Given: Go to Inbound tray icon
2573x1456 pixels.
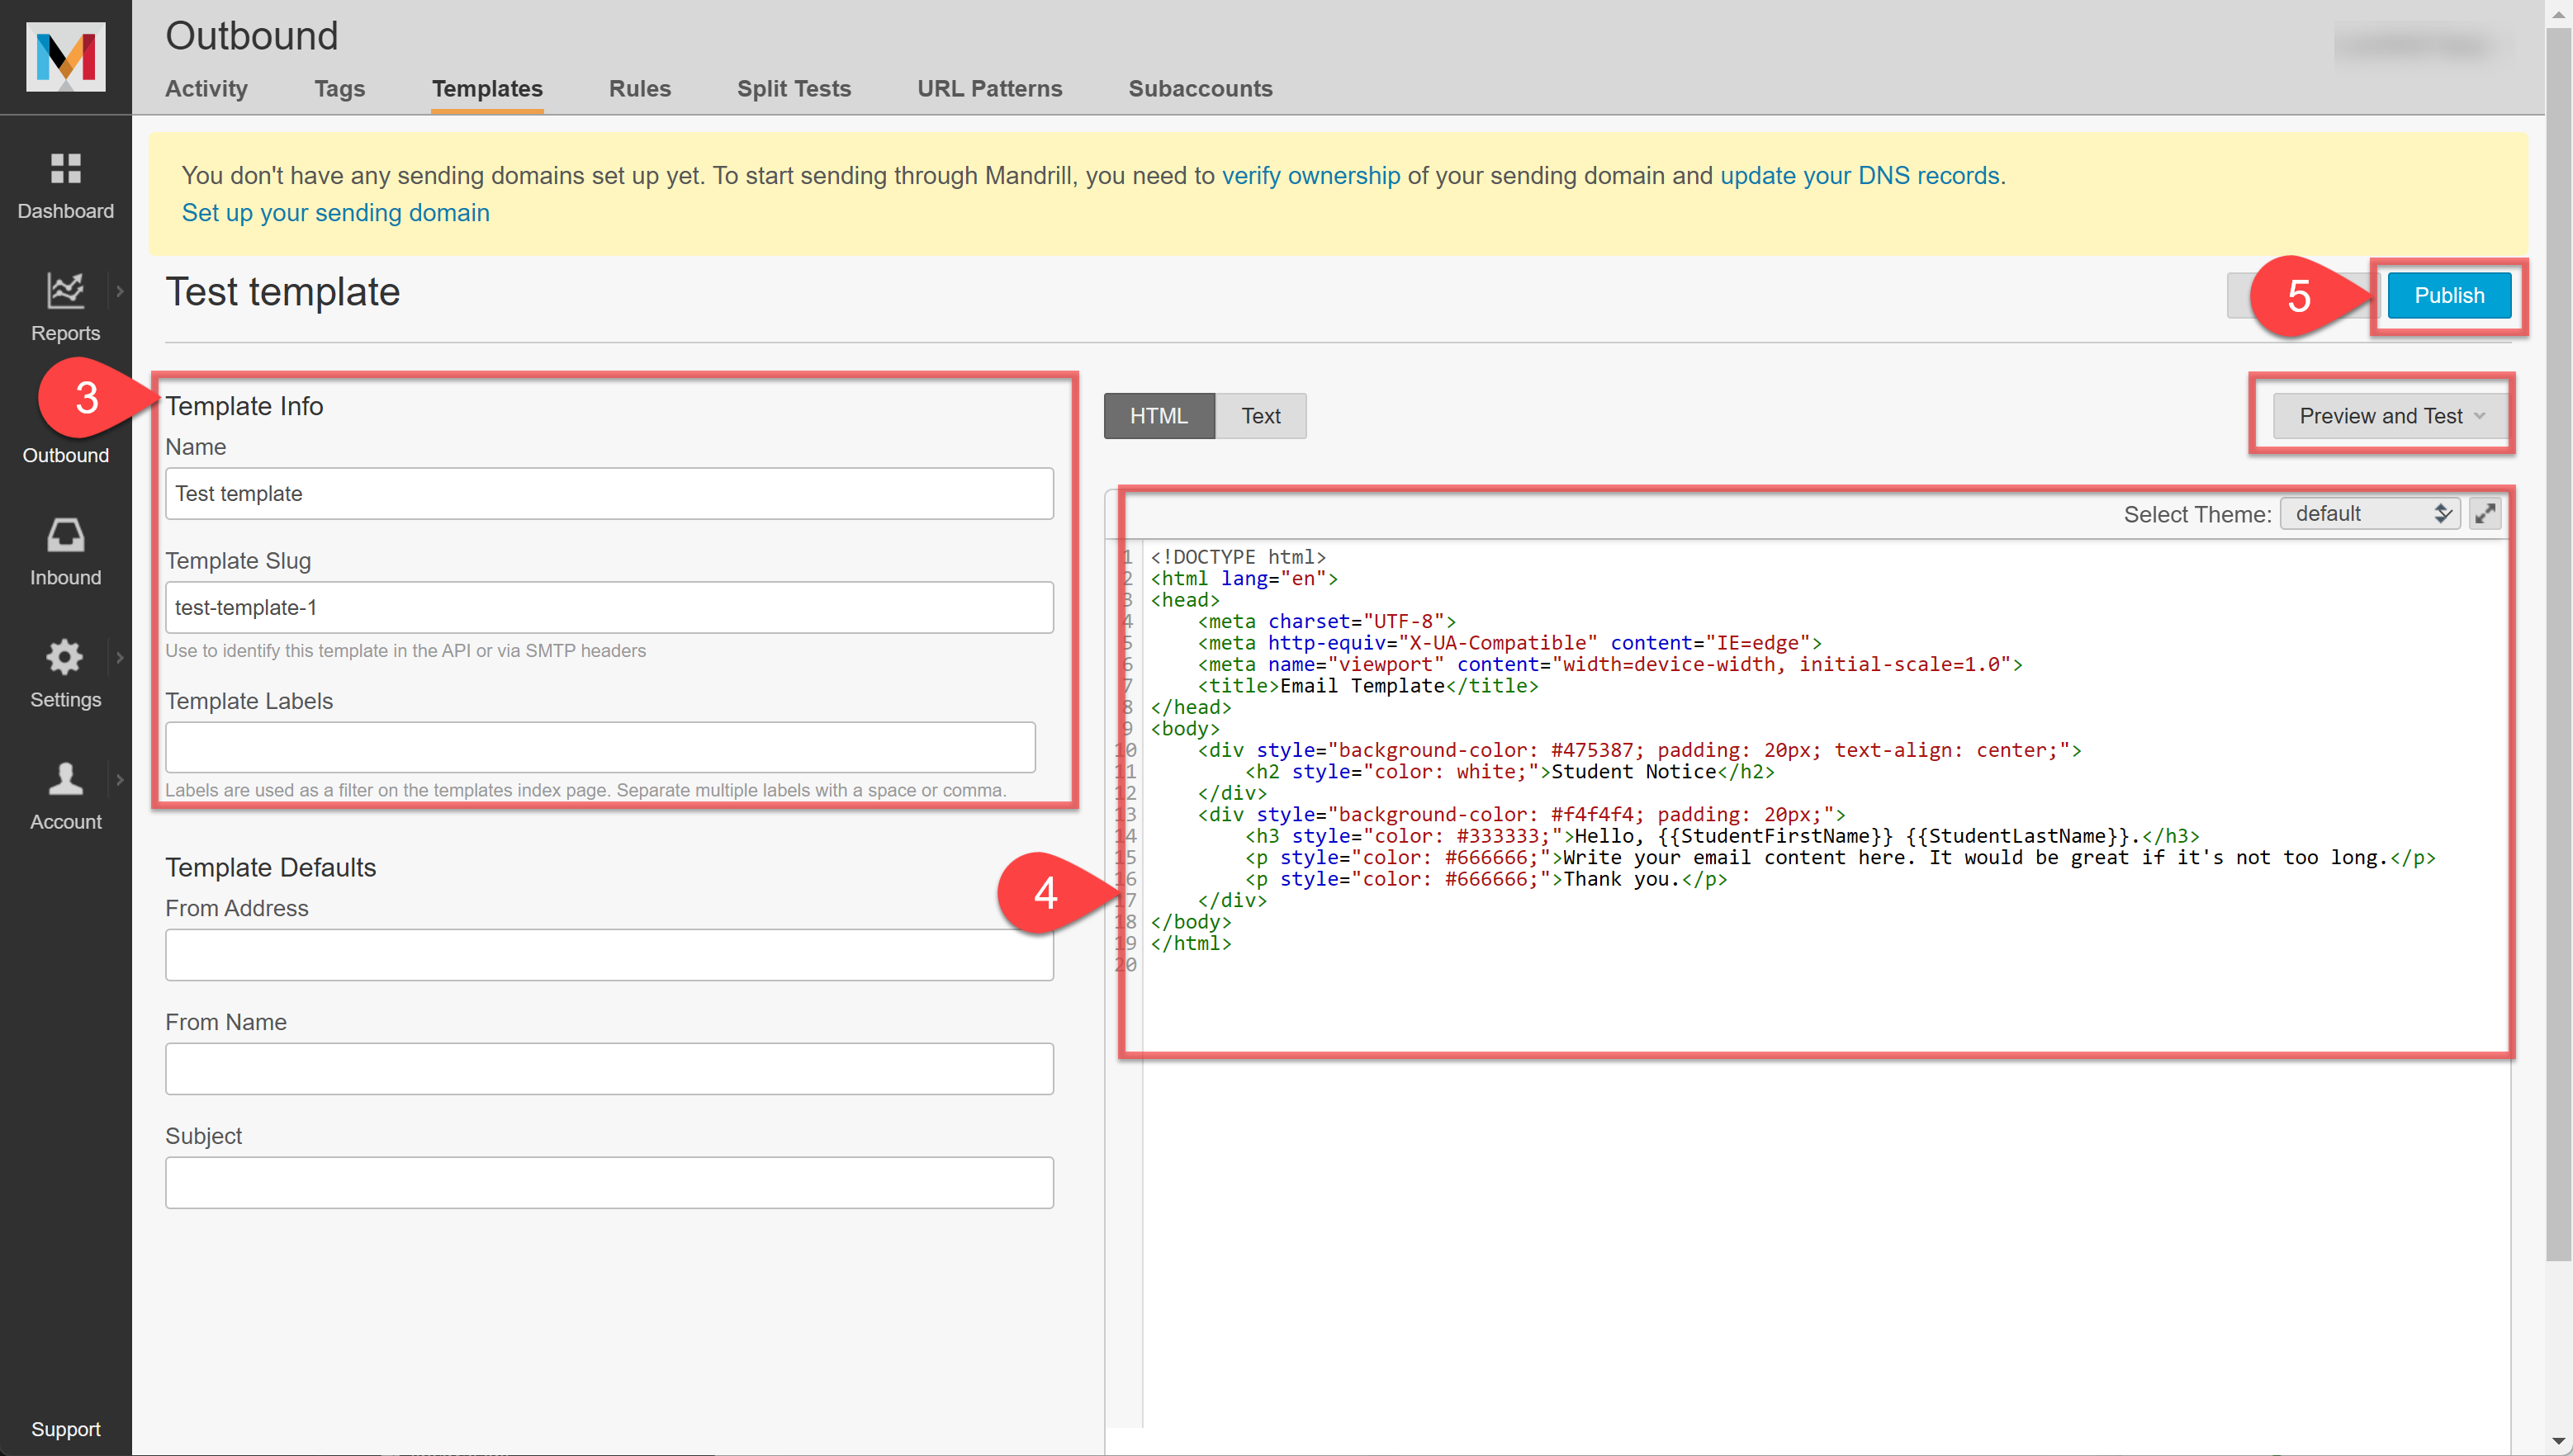Looking at the screenshot, I should pos(65,535).
